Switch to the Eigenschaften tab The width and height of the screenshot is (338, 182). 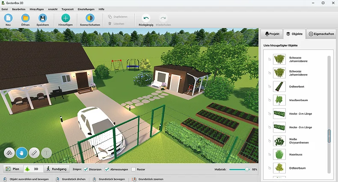tap(321, 34)
